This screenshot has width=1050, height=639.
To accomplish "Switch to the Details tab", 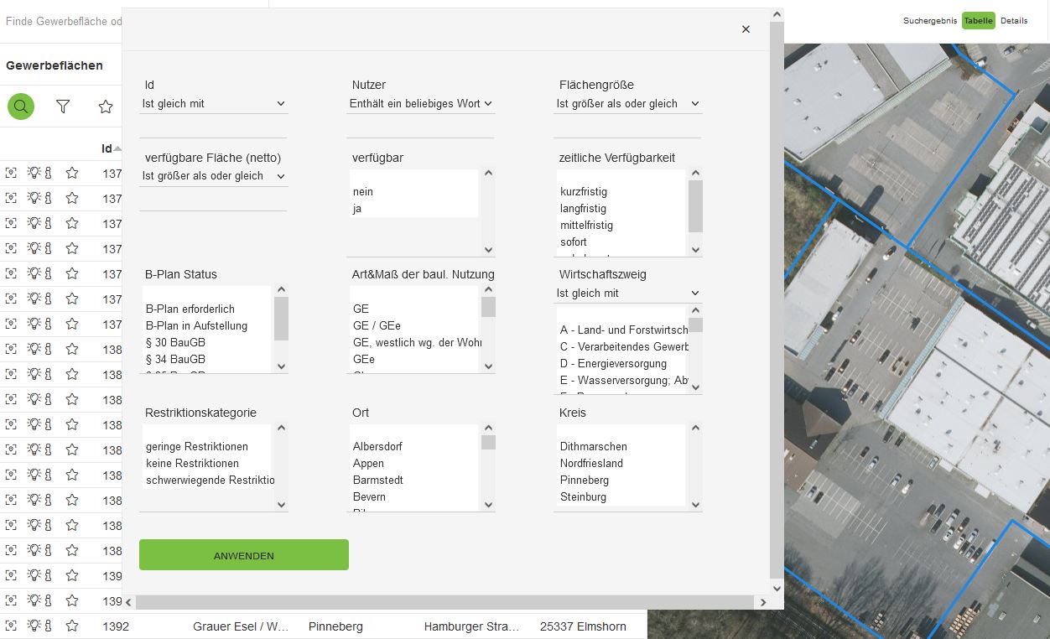I will point(1013,21).
